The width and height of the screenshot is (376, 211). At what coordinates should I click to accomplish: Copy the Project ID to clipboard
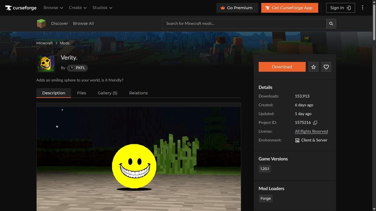(315, 123)
